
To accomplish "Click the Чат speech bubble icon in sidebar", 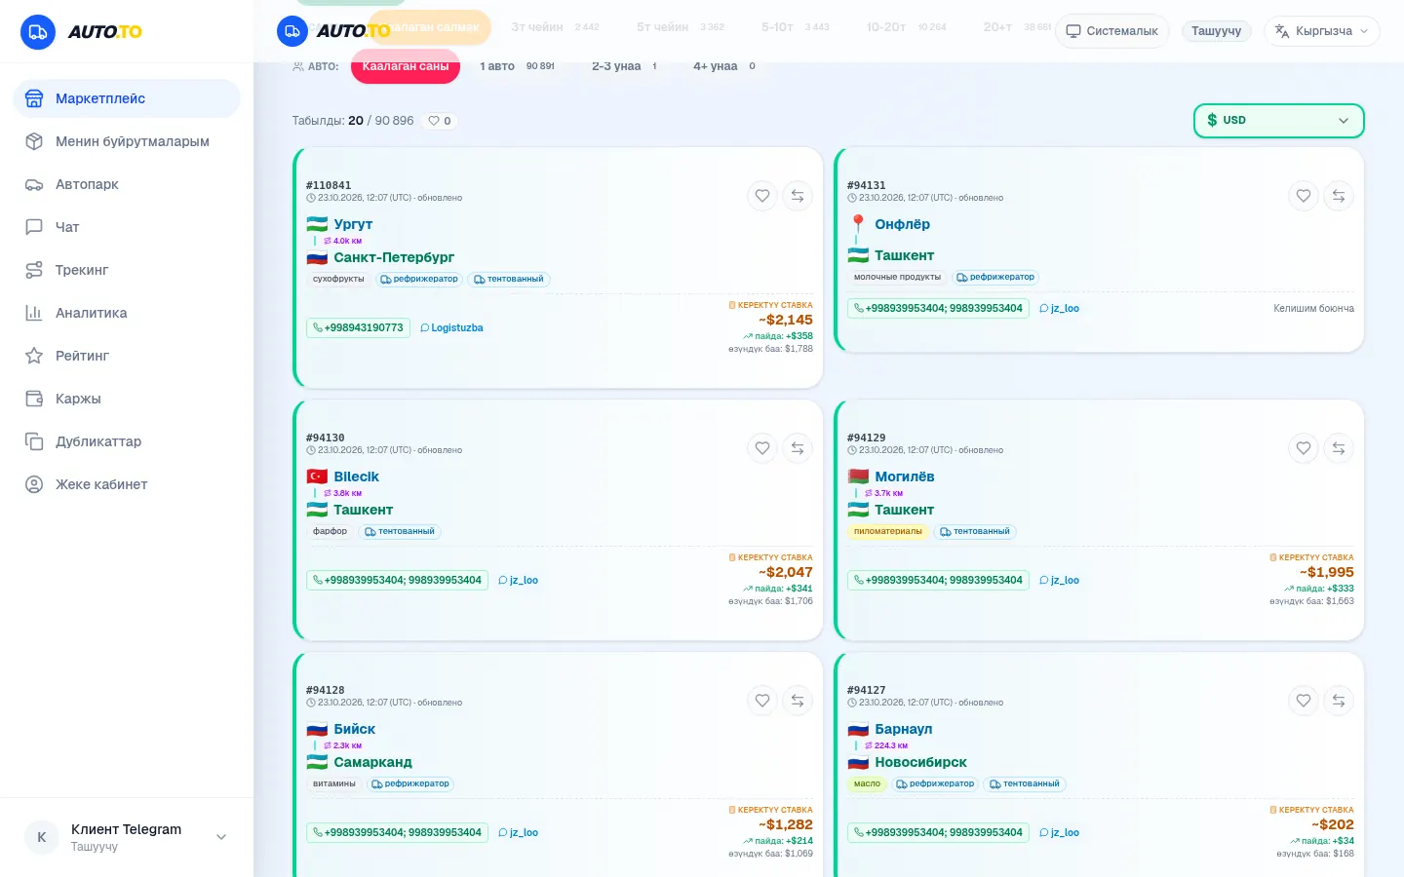I will [34, 227].
